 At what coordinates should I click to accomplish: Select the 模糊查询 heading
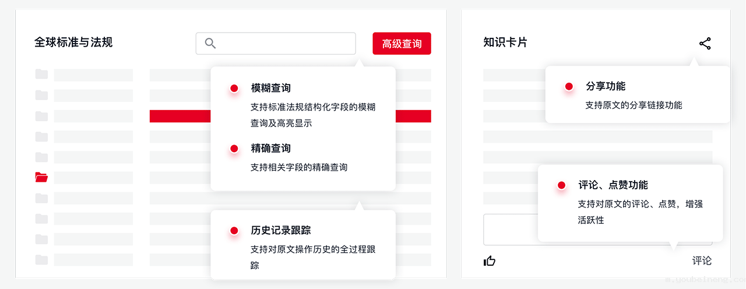click(x=271, y=88)
